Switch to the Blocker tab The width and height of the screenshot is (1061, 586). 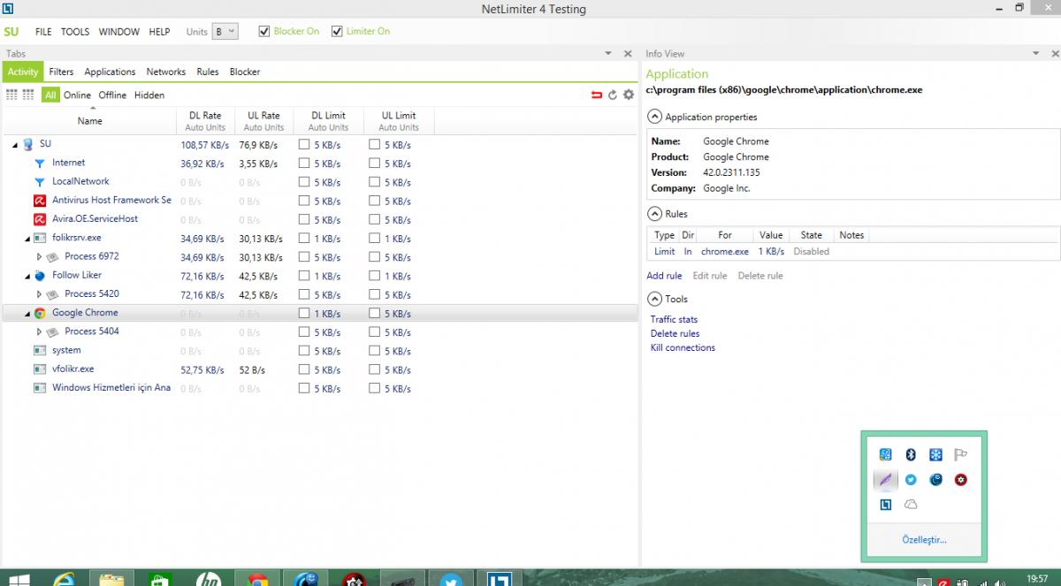coord(245,72)
